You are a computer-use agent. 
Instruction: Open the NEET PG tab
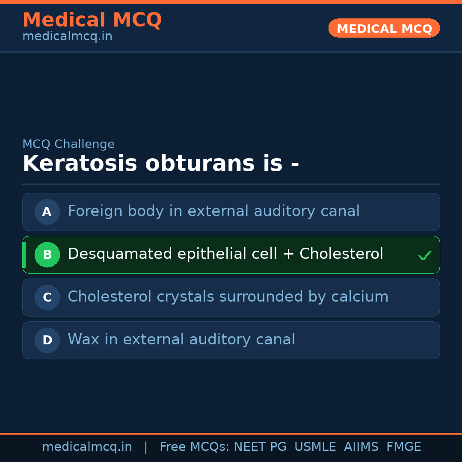coord(260,446)
